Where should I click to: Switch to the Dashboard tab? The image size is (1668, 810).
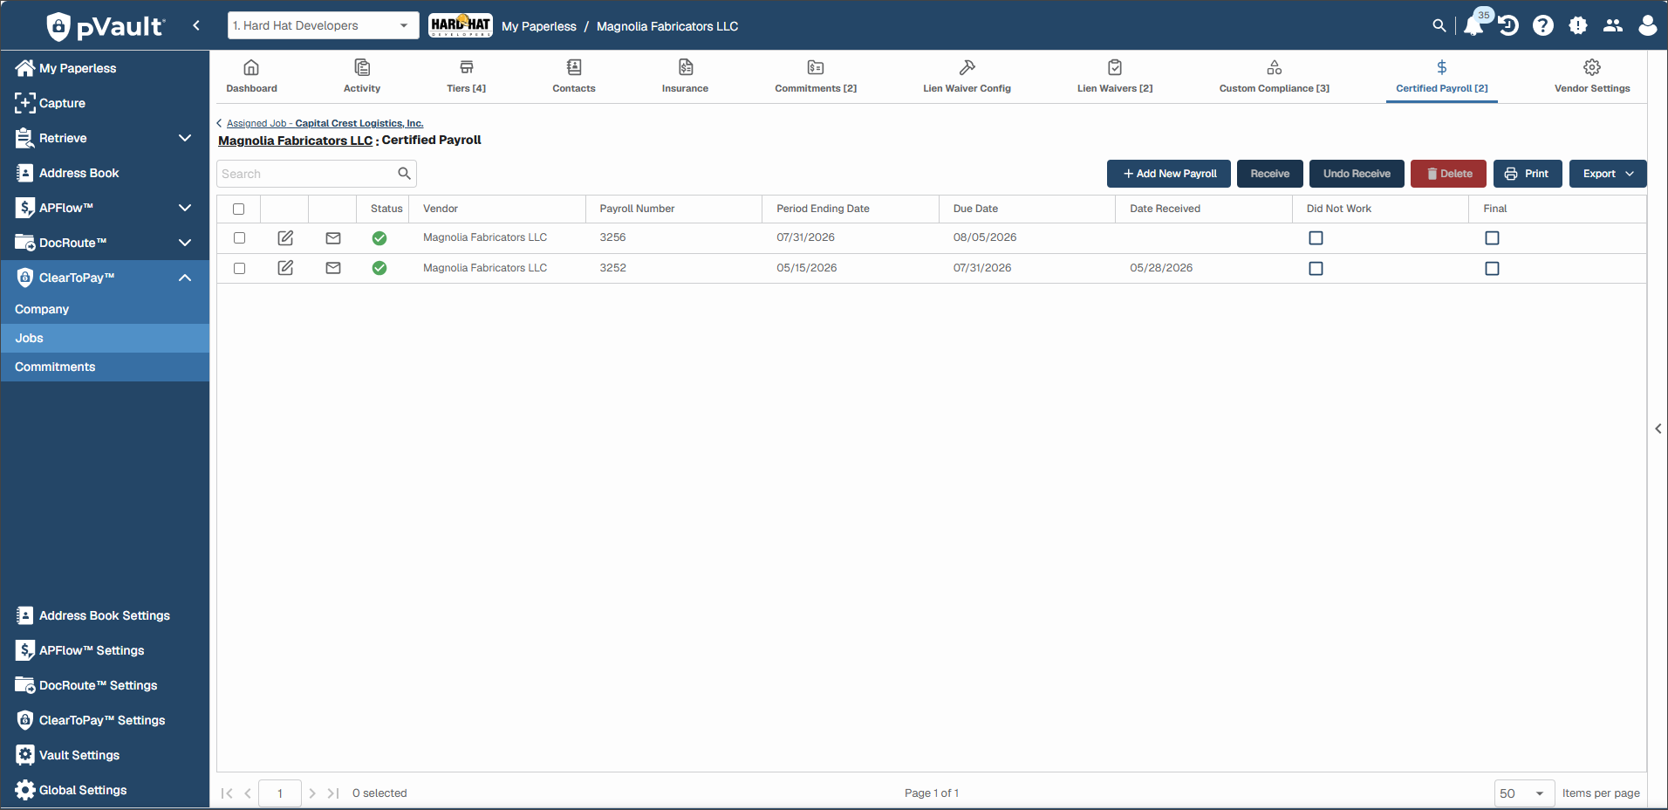point(251,76)
